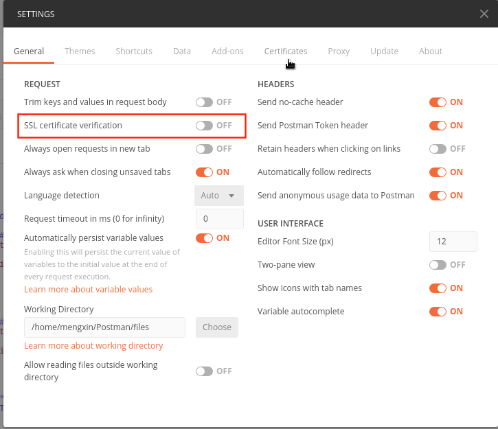The height and width of the screenshot is (429, 498).
Task: Open the Proxy tab
Action: coord(339,51)
